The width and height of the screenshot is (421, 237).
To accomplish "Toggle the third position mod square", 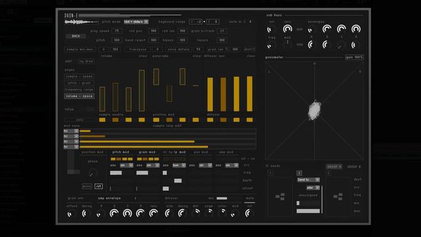I will click(x=183, y=120).
